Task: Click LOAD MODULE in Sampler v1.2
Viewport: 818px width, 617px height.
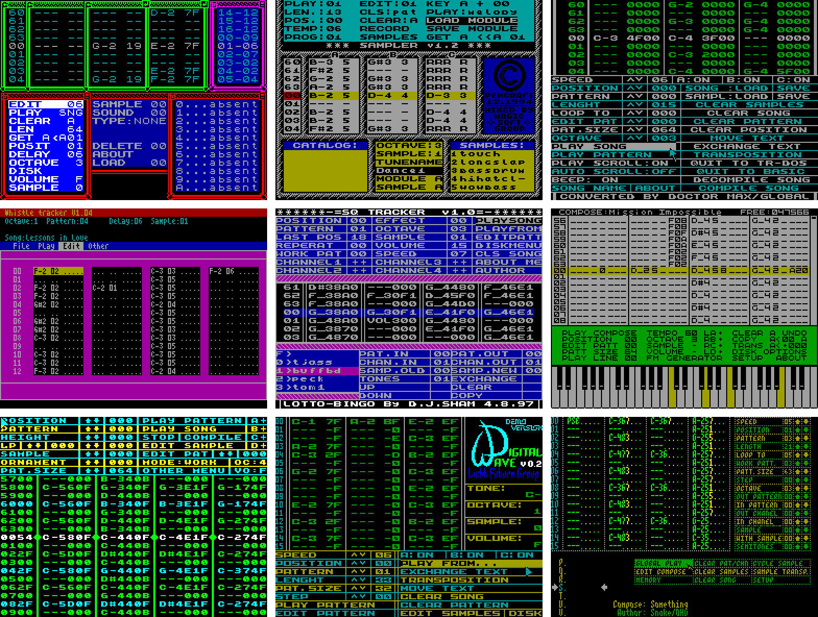Action: coord(472,20)
